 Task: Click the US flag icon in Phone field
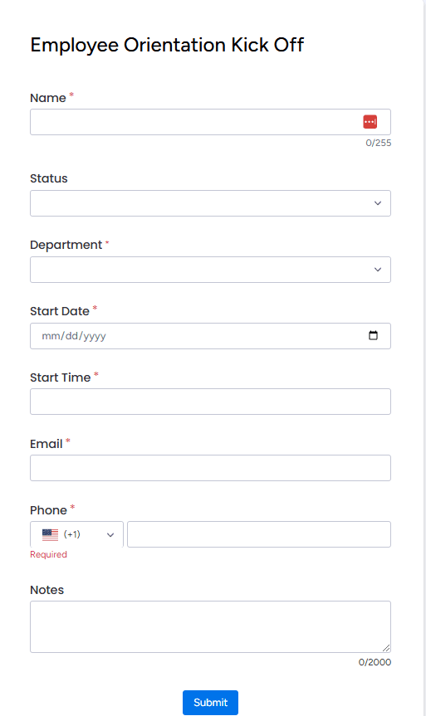click(51, 534)
